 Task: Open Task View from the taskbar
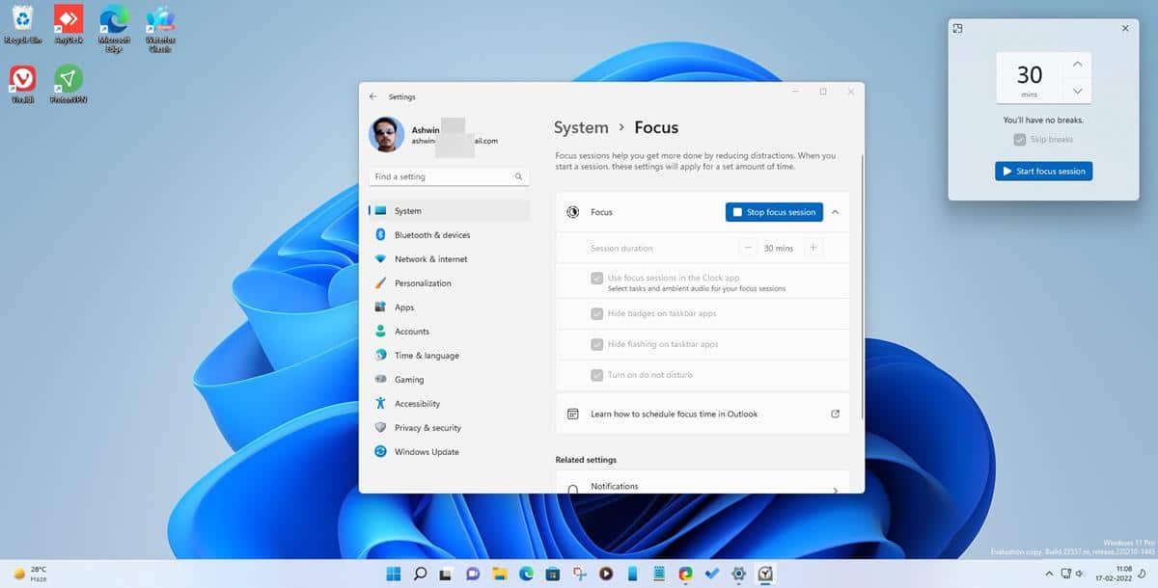click(447, 574)
